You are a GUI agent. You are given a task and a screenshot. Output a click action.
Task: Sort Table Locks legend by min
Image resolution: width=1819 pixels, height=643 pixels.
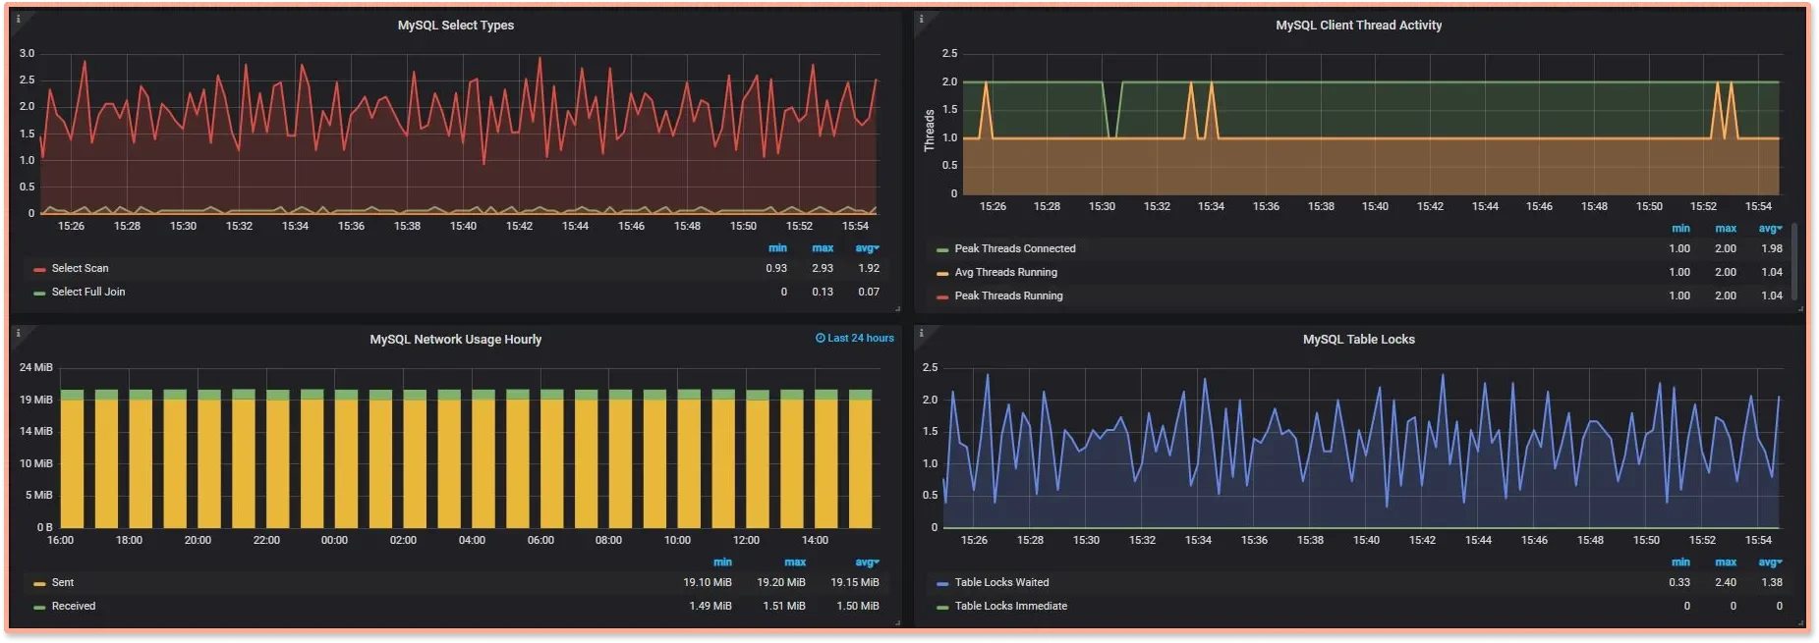coord(1680,563)
